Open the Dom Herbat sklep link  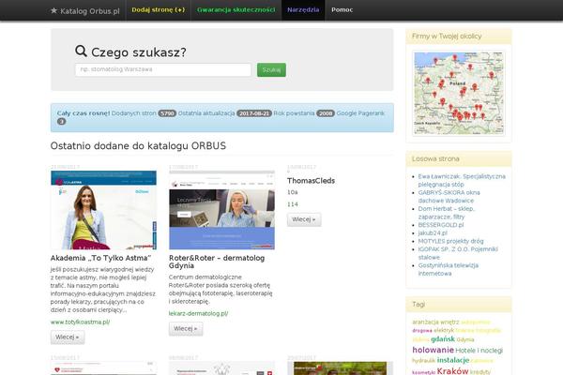tap(447, 213)
